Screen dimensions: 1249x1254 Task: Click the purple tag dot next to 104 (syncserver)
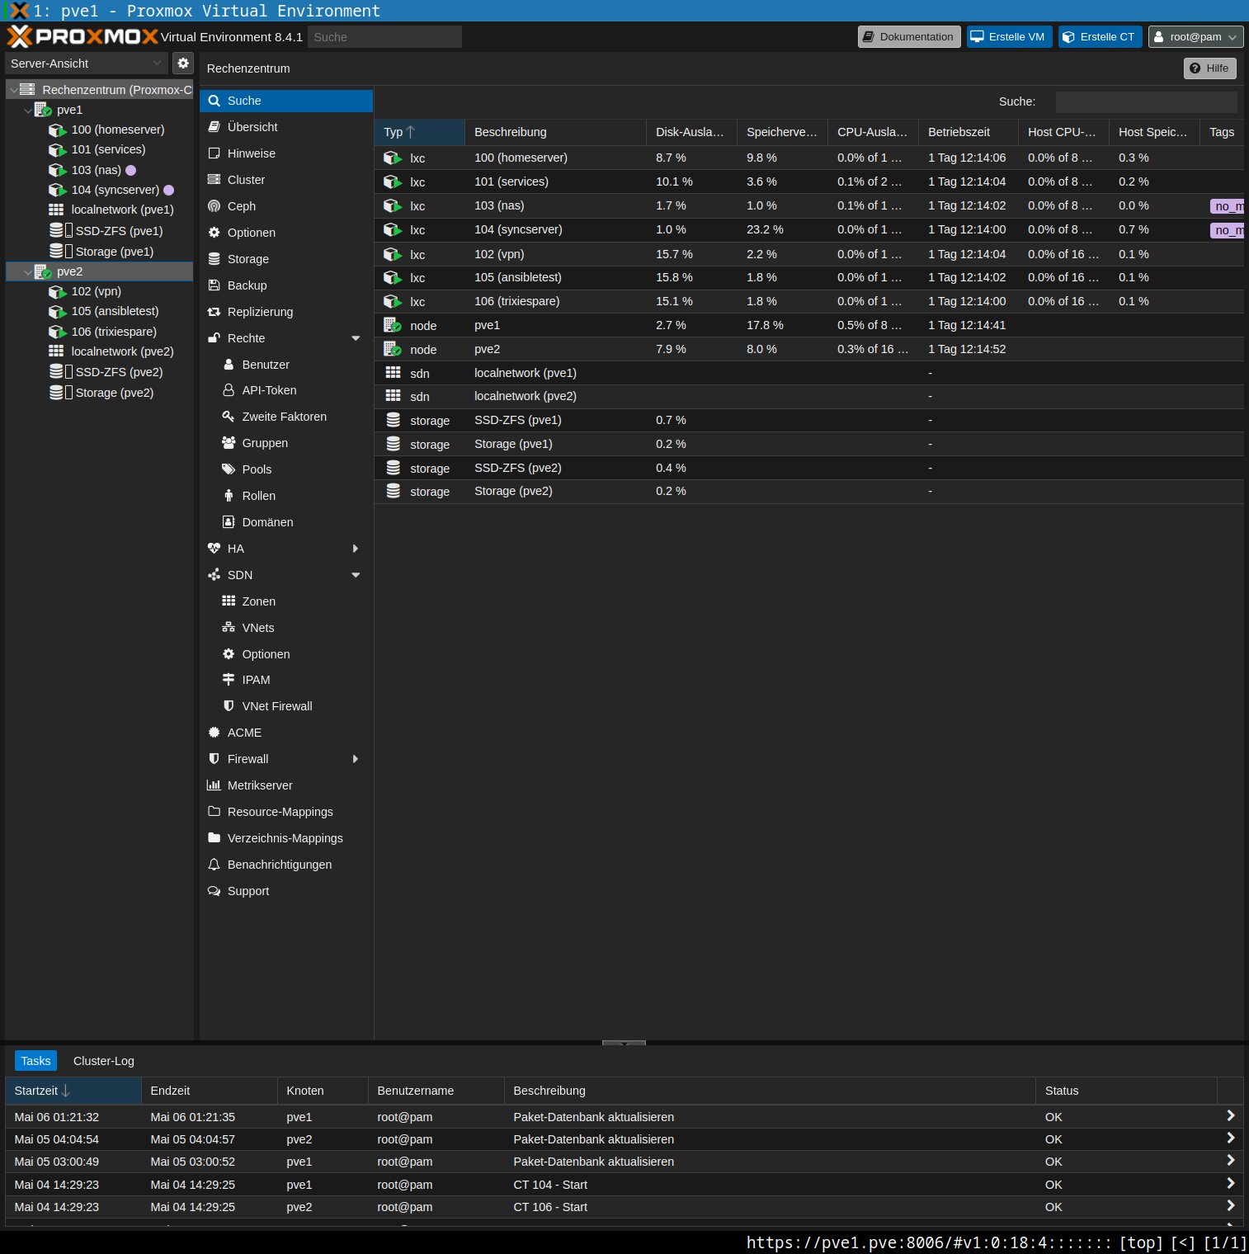[x=169, y=190]
